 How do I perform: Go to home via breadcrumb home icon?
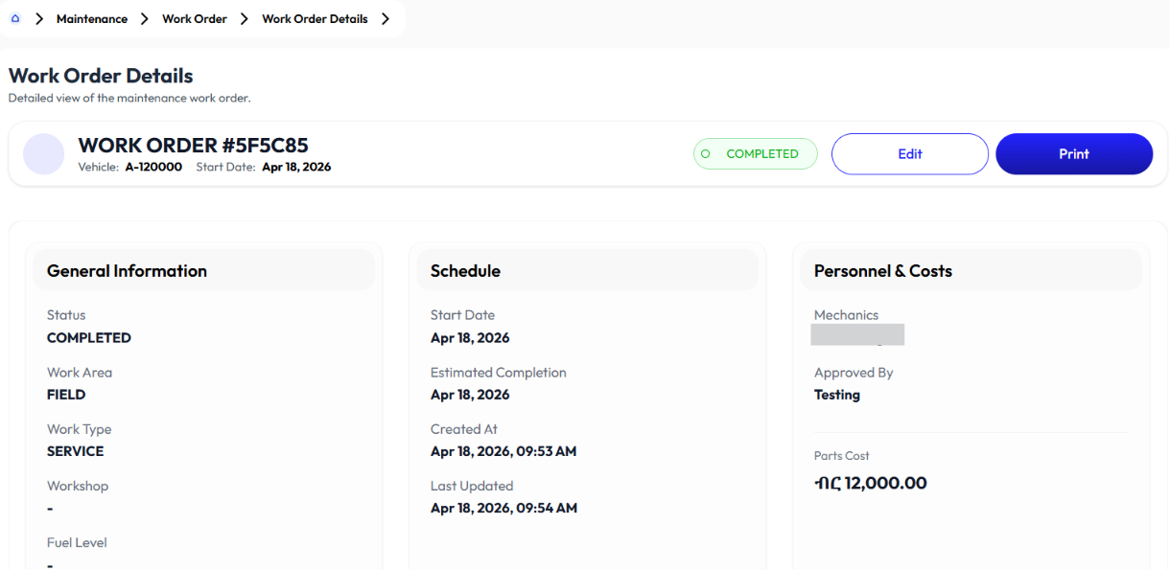(x=15, y=19)
